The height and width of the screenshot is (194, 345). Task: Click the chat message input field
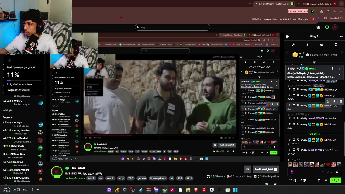314,172
